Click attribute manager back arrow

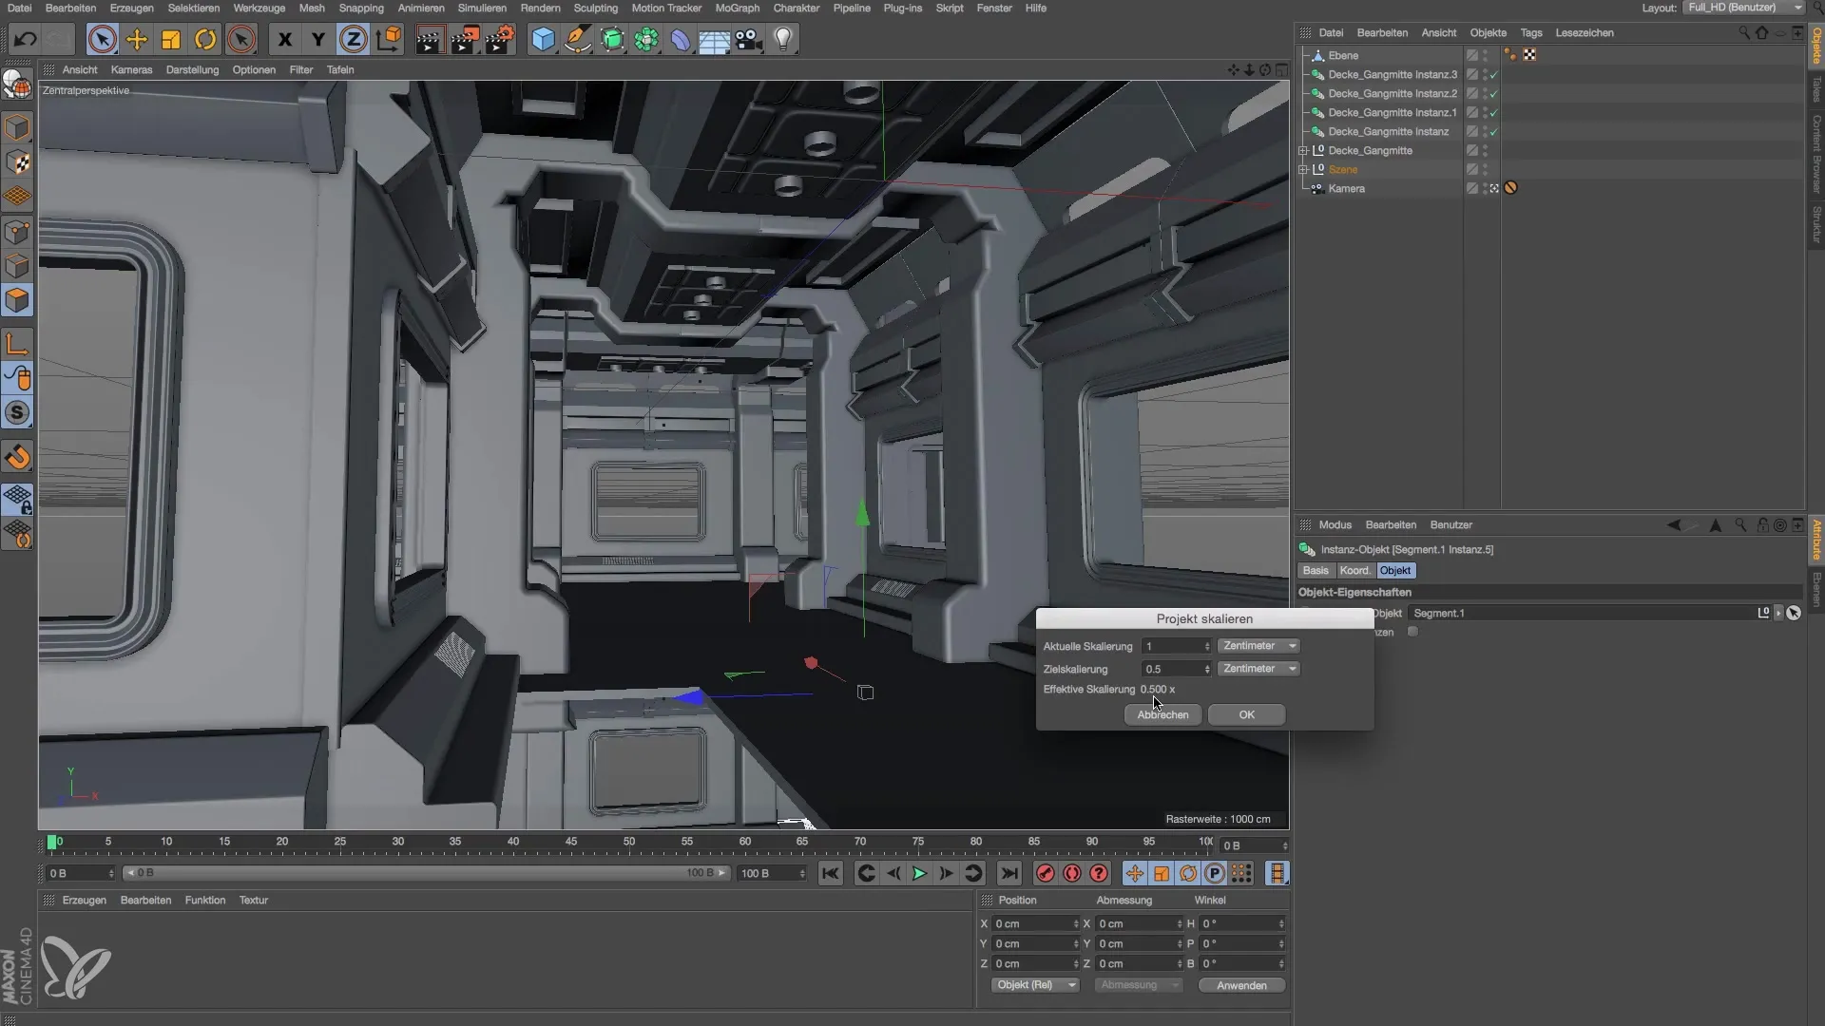pos(1674,524)
